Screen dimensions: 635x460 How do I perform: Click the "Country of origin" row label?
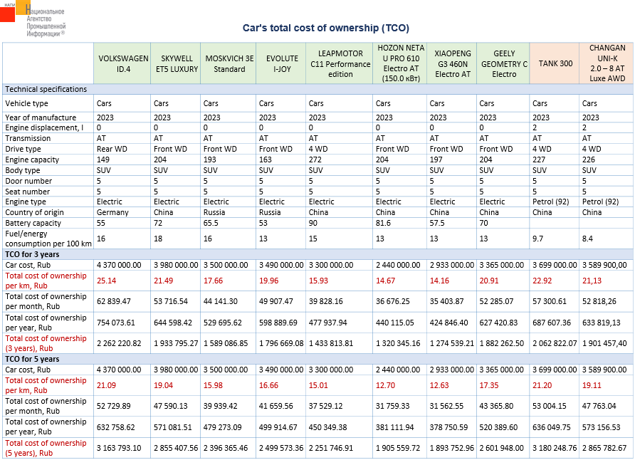[34, 212]
